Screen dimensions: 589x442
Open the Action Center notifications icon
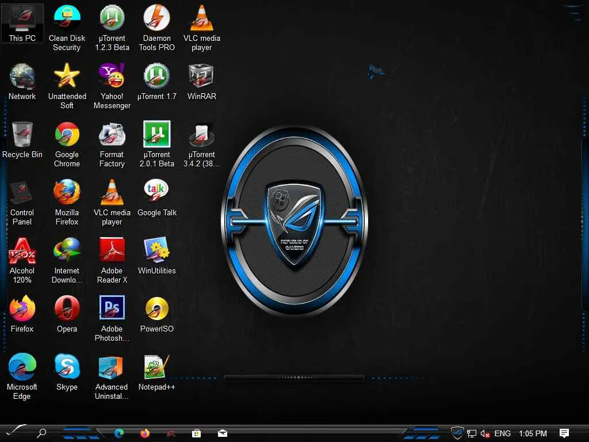(x=564, y=433)
